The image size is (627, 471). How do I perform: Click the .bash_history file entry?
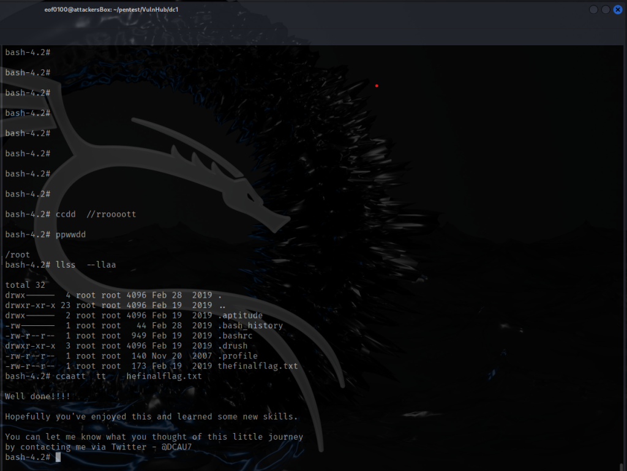(x=250, y=326)
